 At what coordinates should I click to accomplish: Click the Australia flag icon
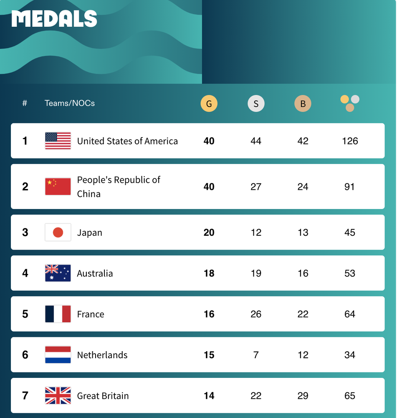(58, 273)
